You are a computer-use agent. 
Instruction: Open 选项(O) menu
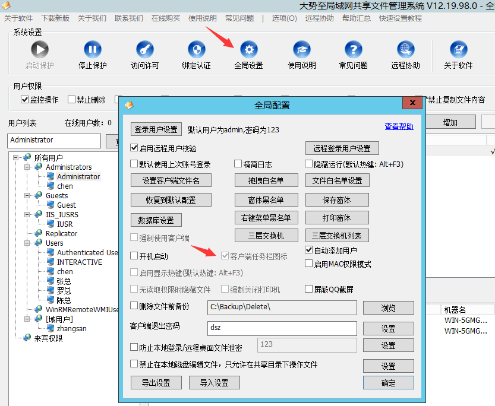click(284, 18)
